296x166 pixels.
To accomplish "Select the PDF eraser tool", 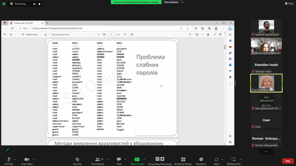I will click(45, 35).
